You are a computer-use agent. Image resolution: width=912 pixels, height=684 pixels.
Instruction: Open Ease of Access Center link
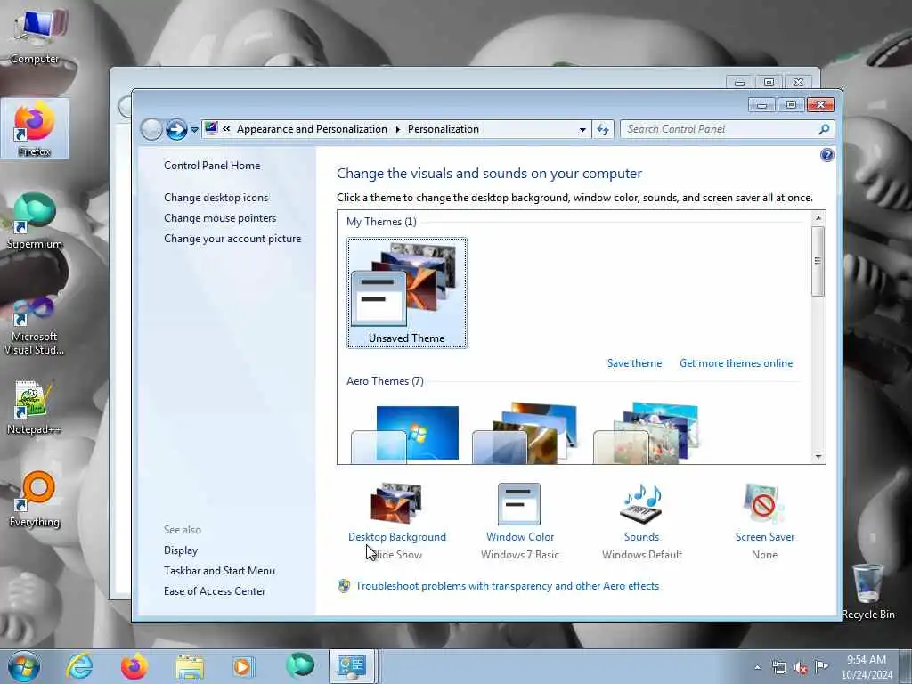coord(215,591)
